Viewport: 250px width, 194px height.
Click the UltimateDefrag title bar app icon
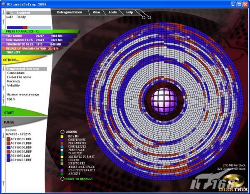click(x=3, y=4)
